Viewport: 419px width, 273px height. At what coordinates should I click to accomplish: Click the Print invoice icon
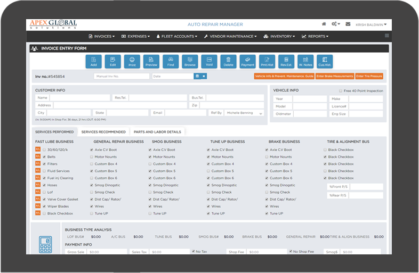(x=132, y=61)
